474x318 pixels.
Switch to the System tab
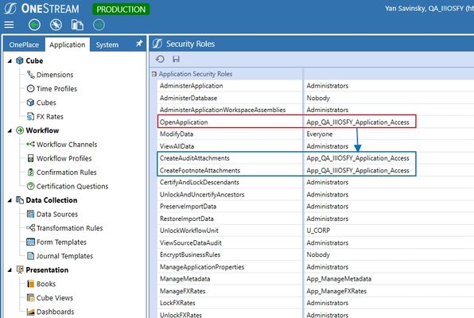pyautogui.click(x=107, y=45)
